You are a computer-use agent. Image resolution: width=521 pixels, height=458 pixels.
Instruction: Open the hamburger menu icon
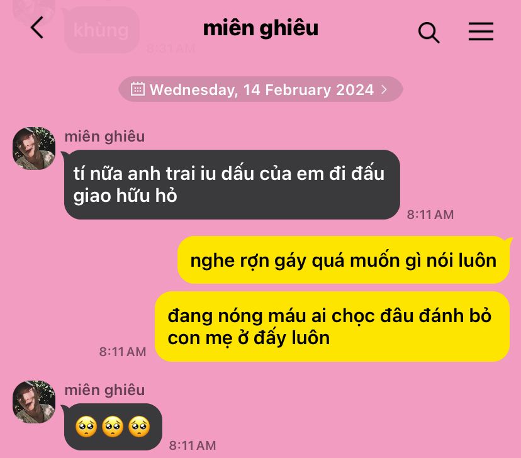(x=481, y=31)
